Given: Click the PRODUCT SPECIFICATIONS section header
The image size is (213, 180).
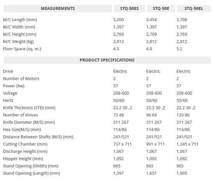Looking at the screenshot, I should [107, 60].
